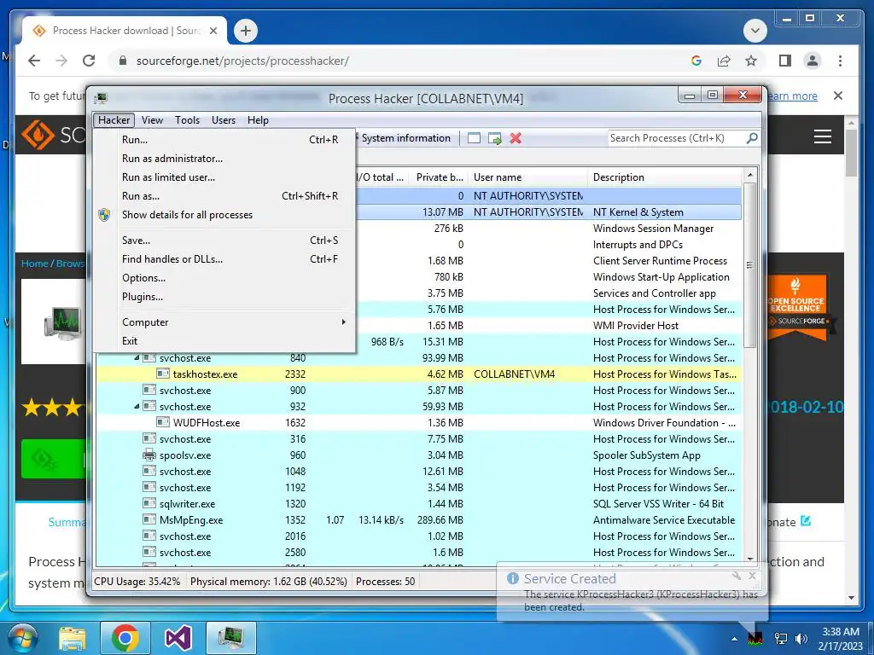The width and height of the screenshot is (874, 655).
Task: Go back with Chrome's back arrow
Action: pos(34,61)
